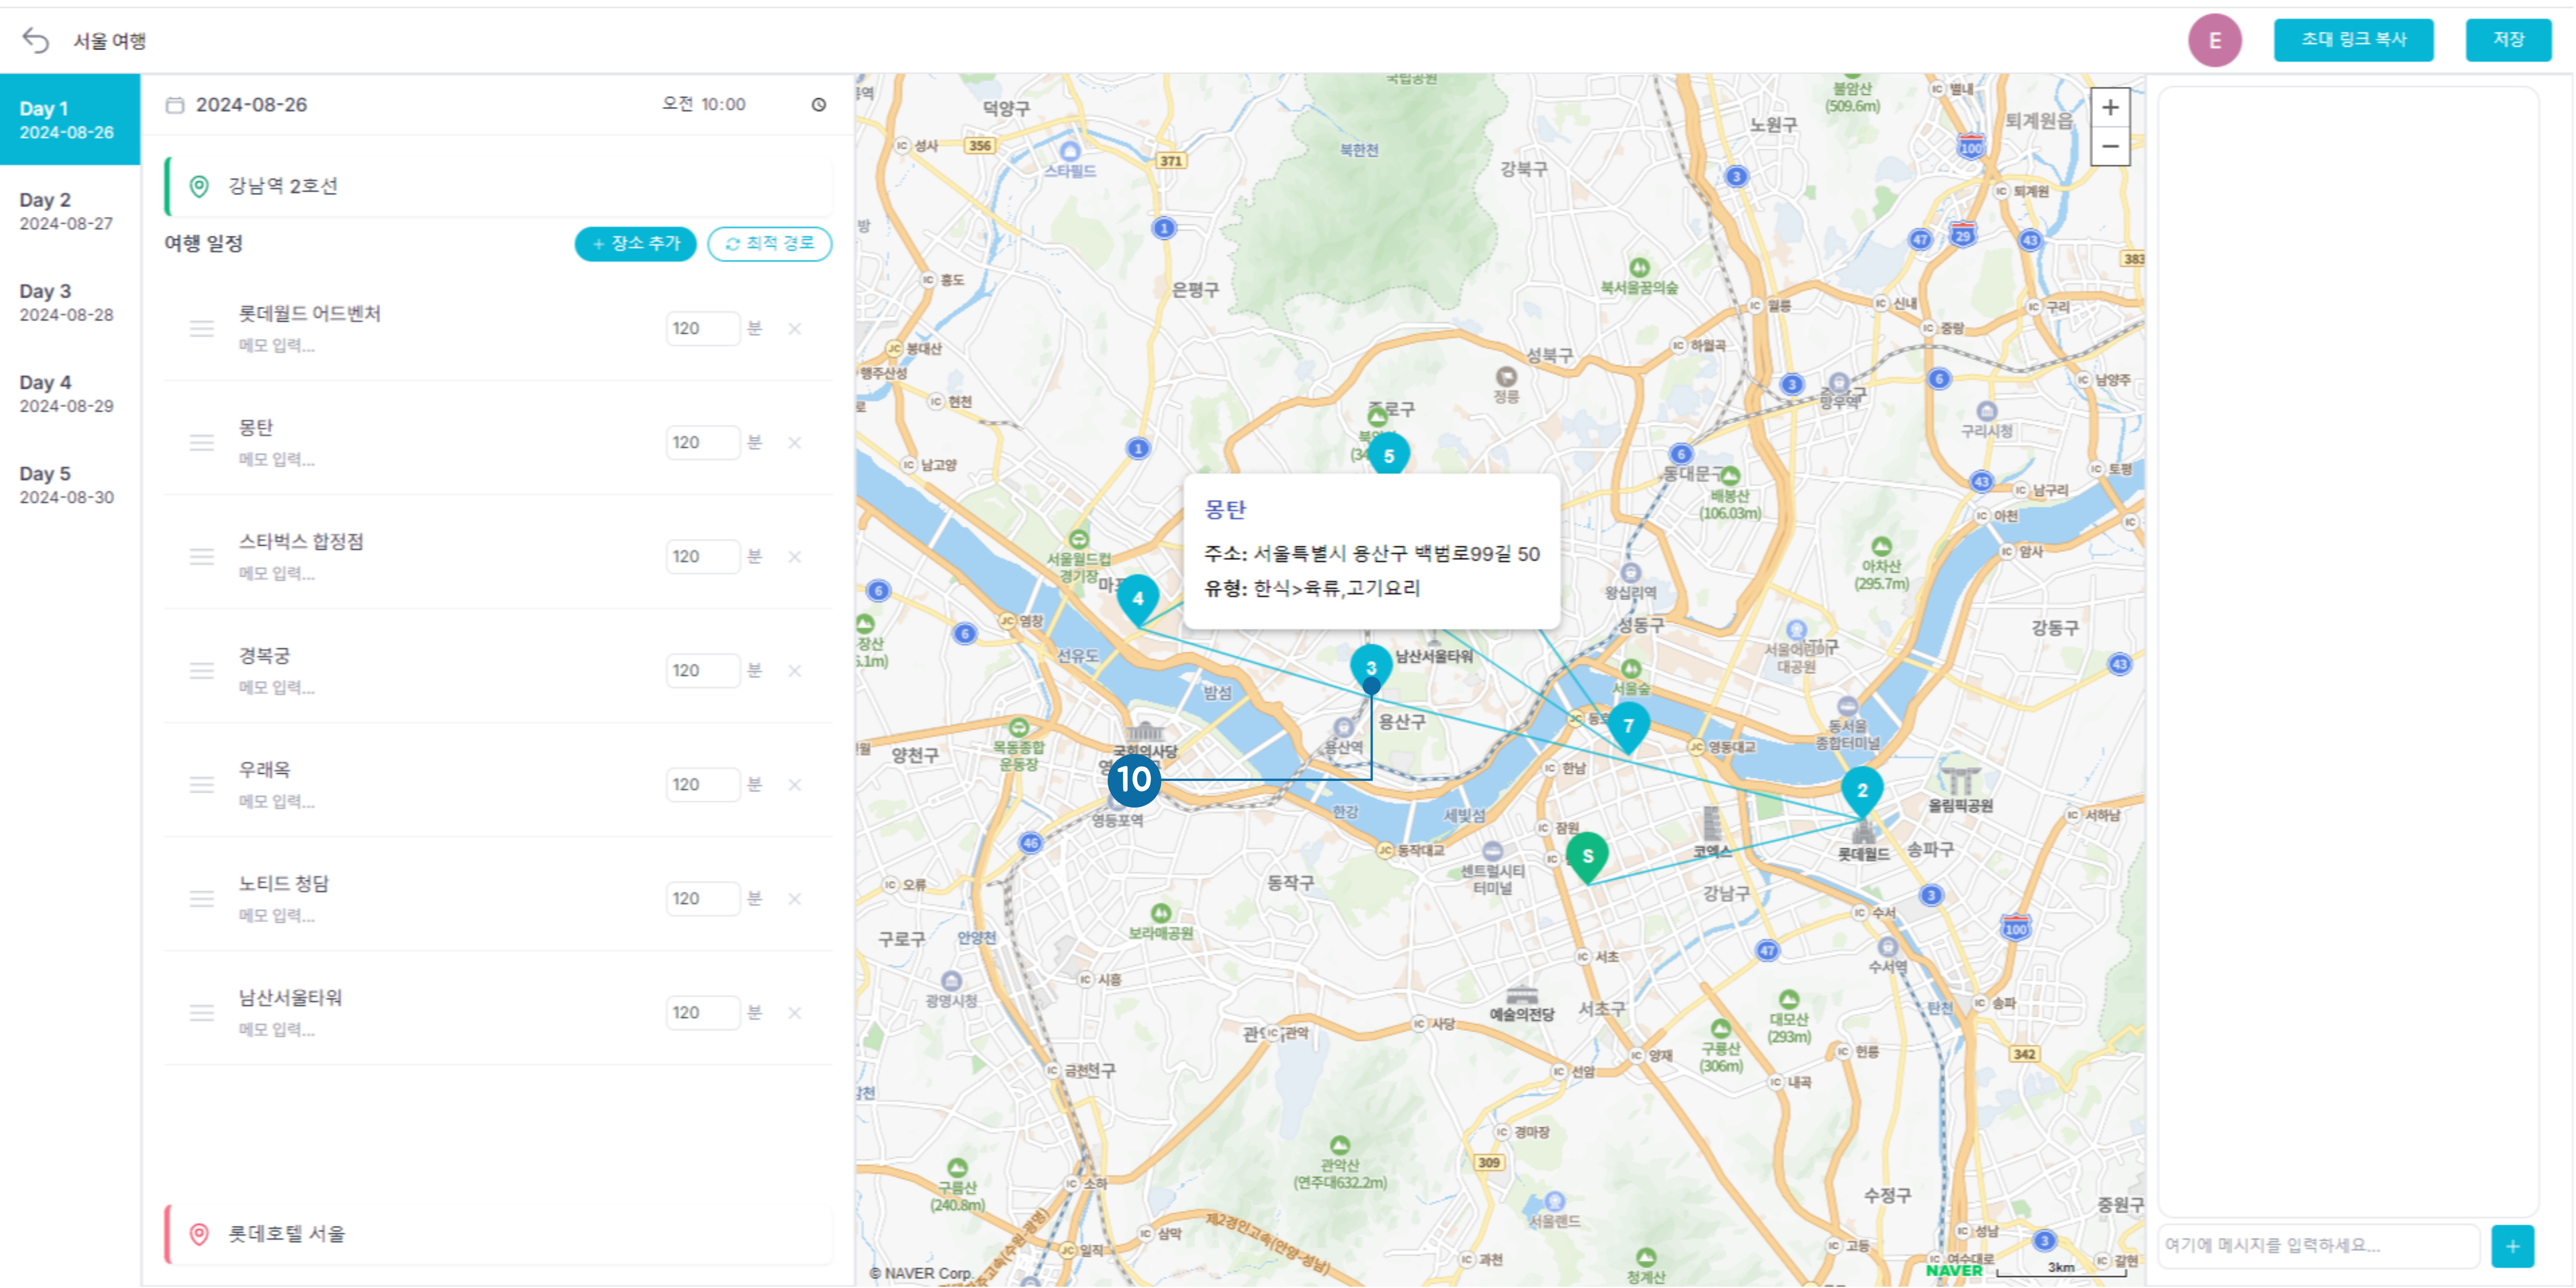Click the duration field for 우래옥

click(702, 785)
